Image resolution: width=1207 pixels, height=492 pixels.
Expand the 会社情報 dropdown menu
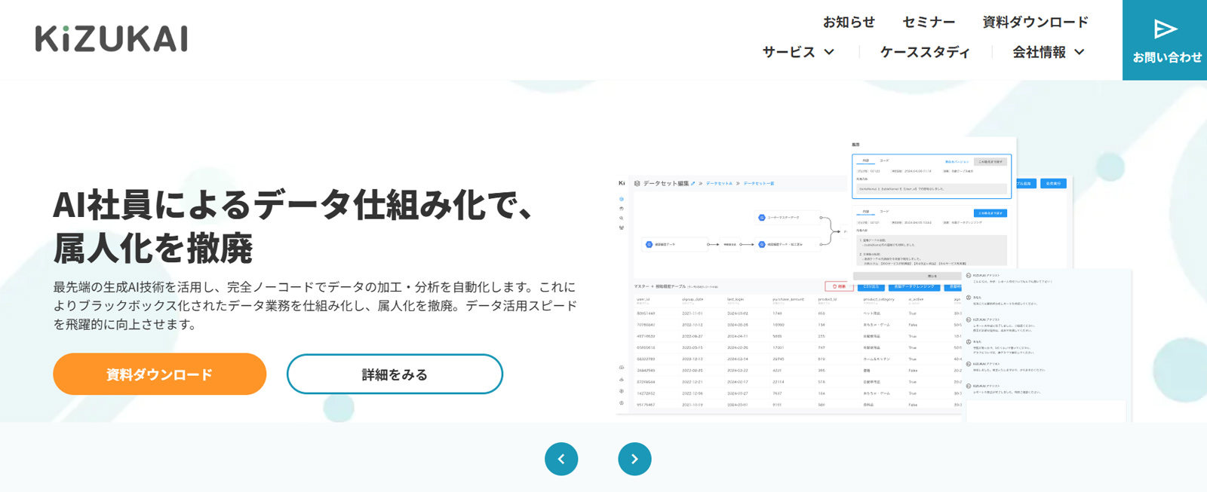coord(1049,52)
